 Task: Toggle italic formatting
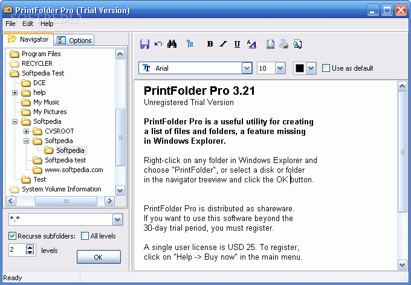click(223, 44)
